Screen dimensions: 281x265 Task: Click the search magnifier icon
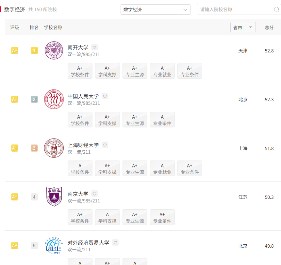(x=276, y=9)
